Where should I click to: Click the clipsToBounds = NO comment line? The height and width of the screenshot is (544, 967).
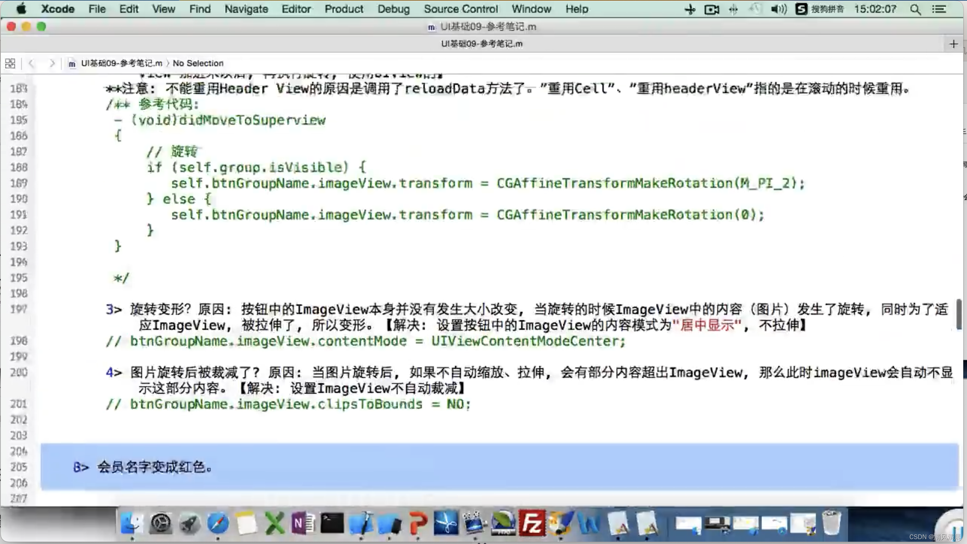click(288, 404)
